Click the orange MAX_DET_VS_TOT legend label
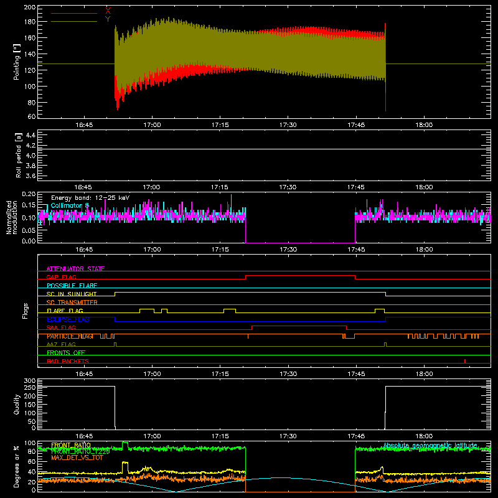Screen dimensions: 498x498 [77, 458]
